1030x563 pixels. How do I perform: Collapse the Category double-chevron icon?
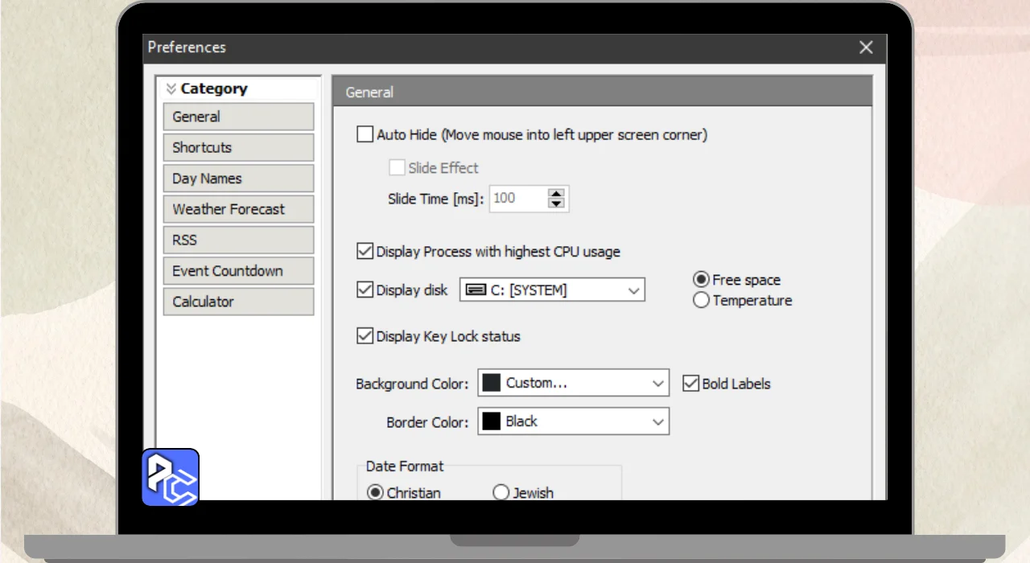[x=171, y=89]
